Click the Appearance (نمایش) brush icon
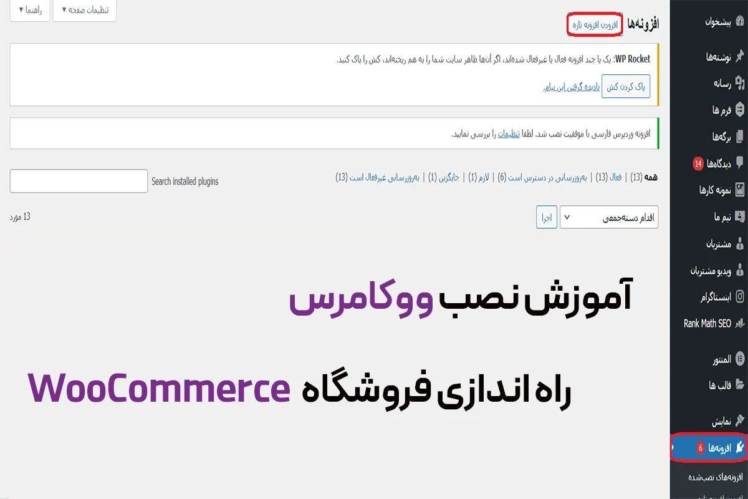Viewport: 748px width, 499px height. [x=741, y=420]
